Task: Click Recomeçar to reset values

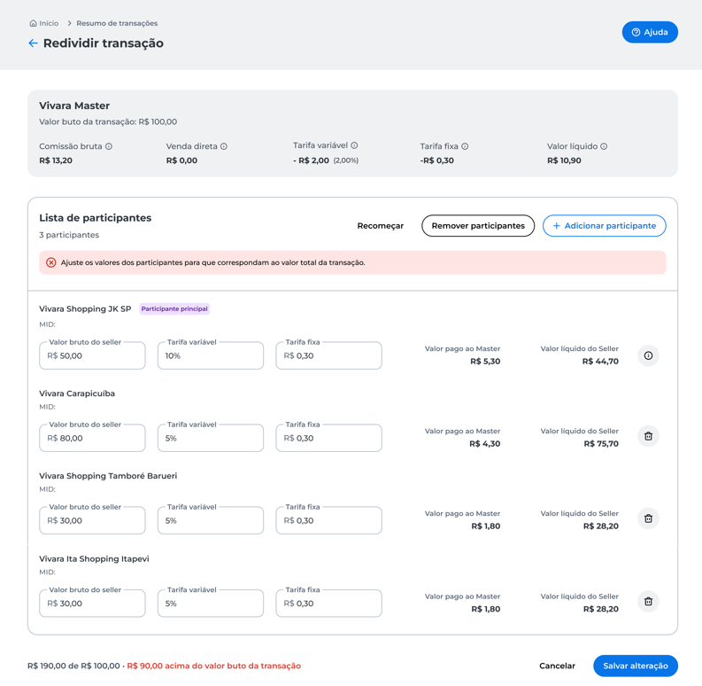Action: (380, 226)
